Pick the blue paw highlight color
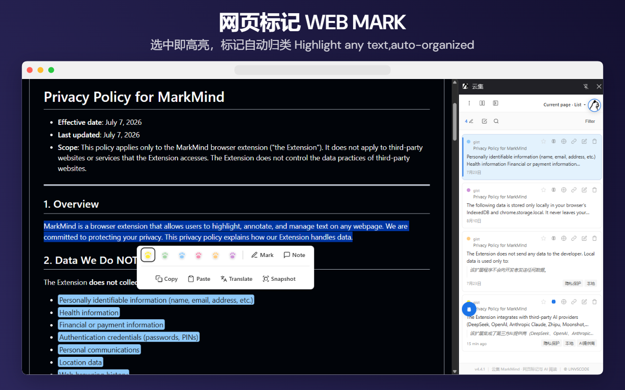 [182, 255]
